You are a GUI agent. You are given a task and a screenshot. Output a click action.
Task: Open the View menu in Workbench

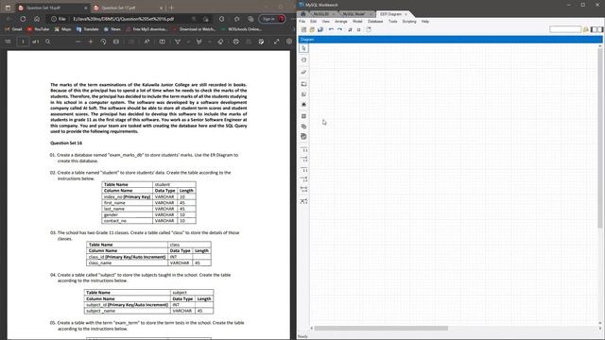click(325, 22)
